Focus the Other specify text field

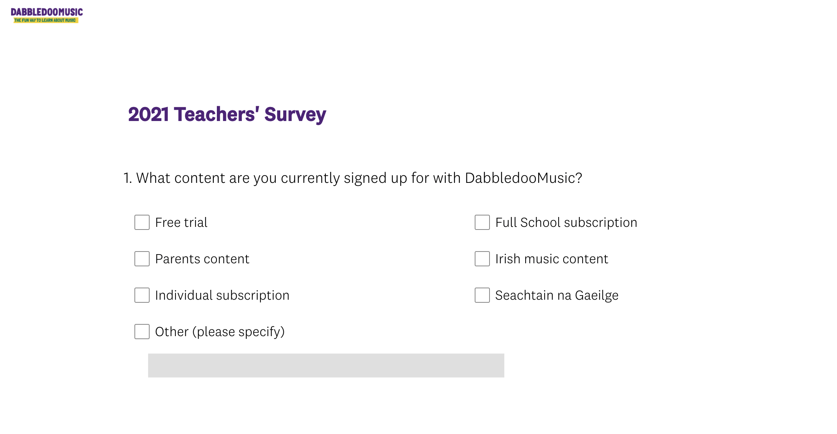tap(326, 365)
